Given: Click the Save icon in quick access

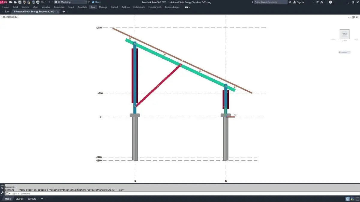Looking at the screenshot, I should [x=20, y=2].
